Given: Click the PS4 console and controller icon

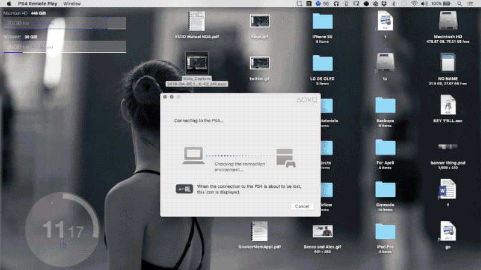Looking at the screenshot, I should coord(285,158).
